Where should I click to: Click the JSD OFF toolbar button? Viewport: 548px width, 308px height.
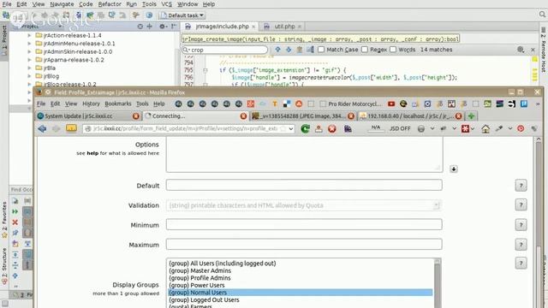[400, 128]
